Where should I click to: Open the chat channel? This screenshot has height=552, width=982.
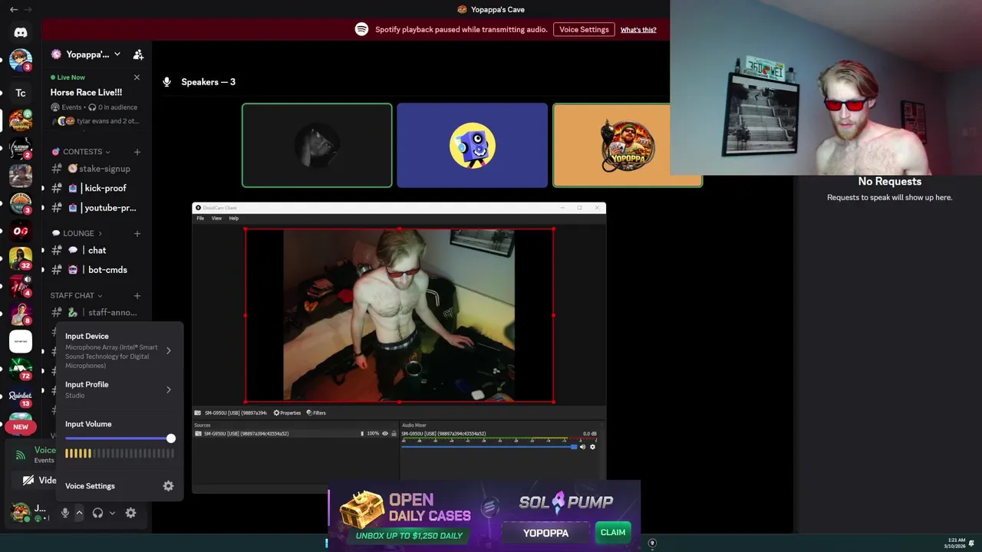coord(97,250)
